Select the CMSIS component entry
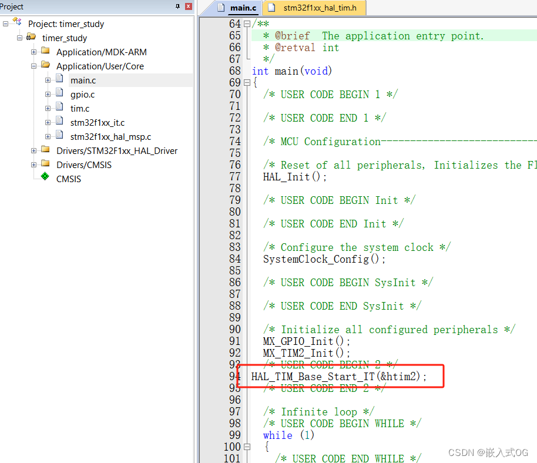 tap(69, 179)
